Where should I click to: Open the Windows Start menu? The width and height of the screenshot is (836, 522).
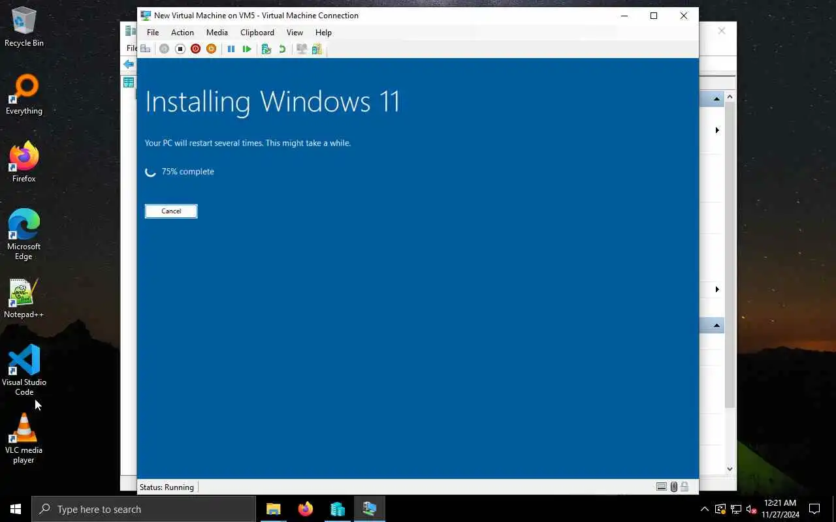[16, 509]
